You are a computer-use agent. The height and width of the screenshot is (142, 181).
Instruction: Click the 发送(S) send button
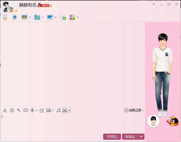click(x=130, y=137)
